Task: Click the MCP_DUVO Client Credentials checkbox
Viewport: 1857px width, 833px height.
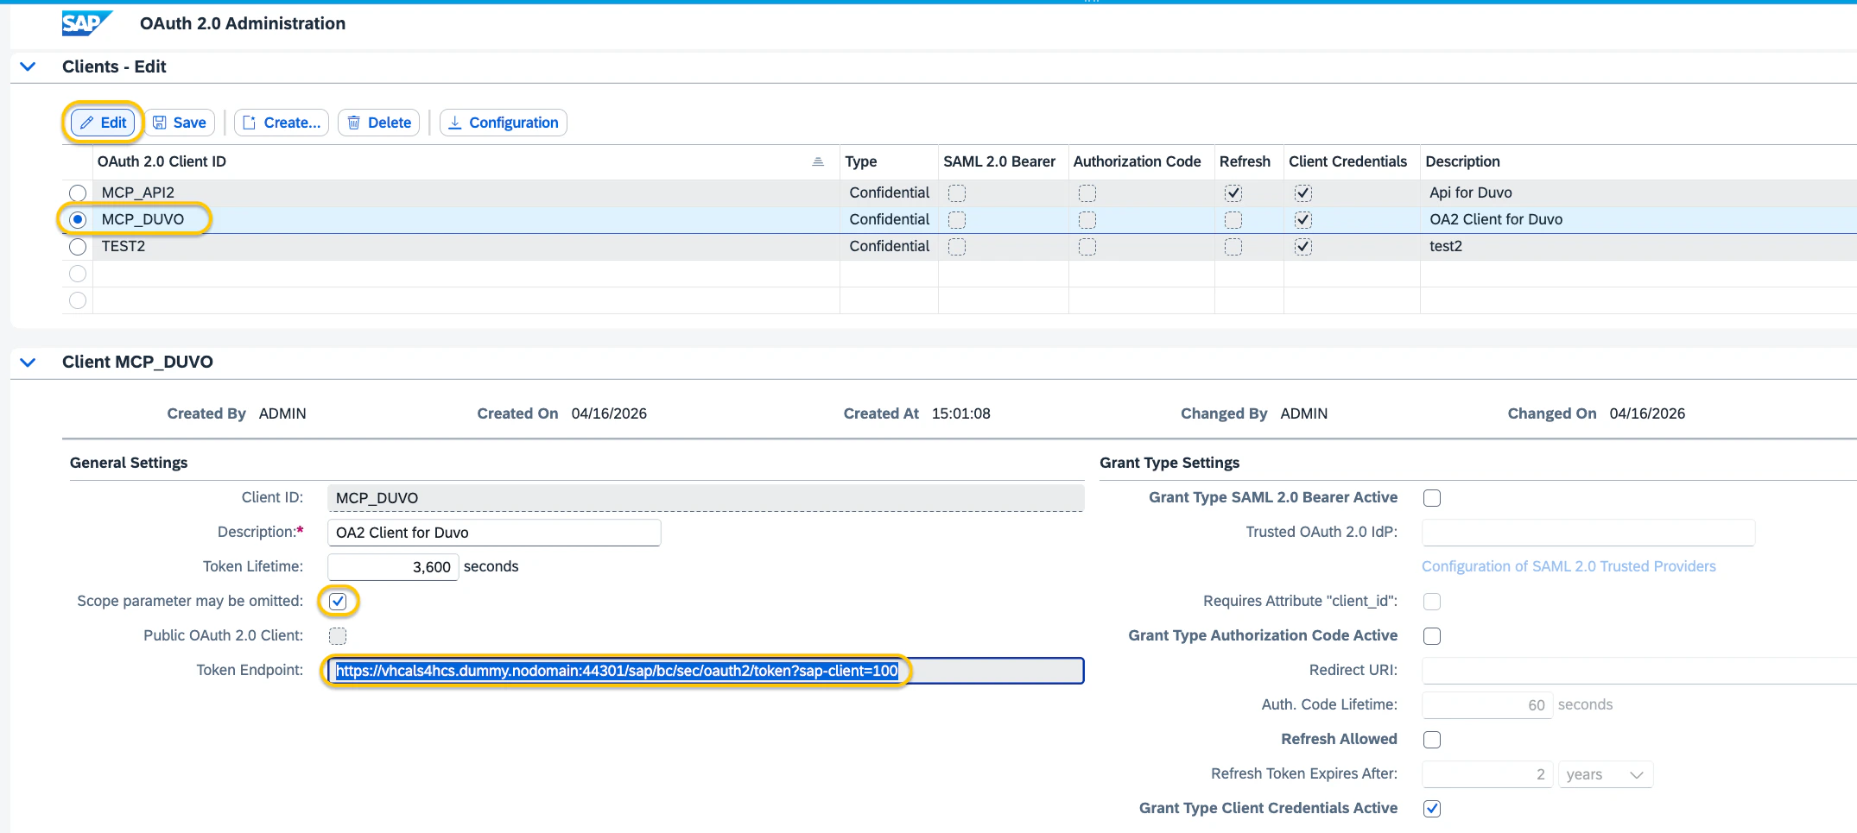Action: coord(1303,220)
